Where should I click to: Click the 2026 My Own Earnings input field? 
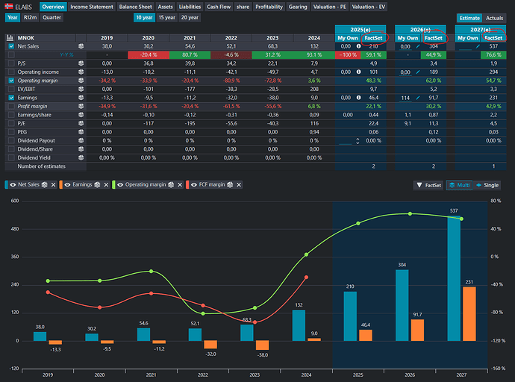click(406, 98)
